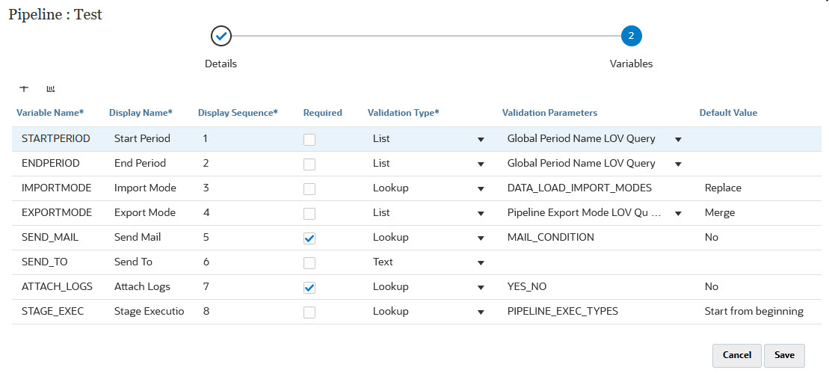
Task: Click the Send To display name
Action: (132, 262)
